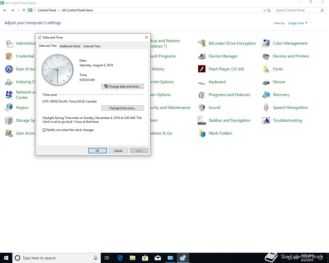Open the Color Management icon
The image size is (329, 263).
pyautogui.click(x=266, y=43)
